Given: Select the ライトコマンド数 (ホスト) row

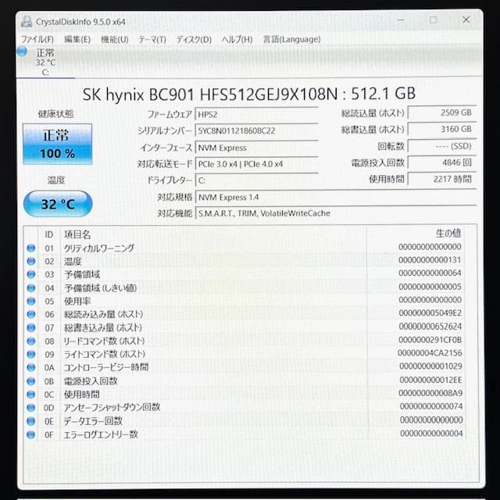Looking at the screenshot, I should (245, 354).
